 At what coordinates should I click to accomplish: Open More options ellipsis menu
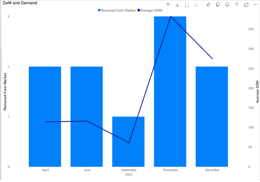tap(255, 5)
